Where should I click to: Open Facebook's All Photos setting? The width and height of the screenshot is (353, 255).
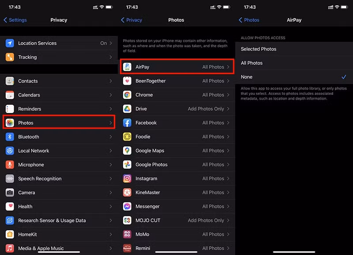point(216,123)
